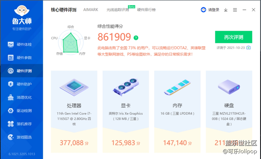Minimize the Lu Master window

(245, 10)
